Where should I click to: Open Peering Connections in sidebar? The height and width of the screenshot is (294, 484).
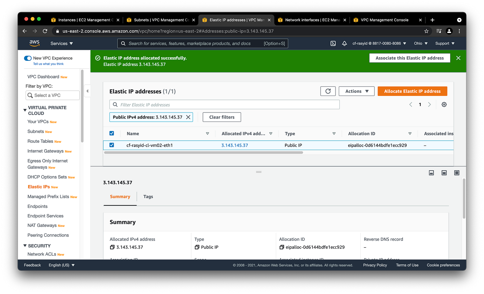[48, 235]
